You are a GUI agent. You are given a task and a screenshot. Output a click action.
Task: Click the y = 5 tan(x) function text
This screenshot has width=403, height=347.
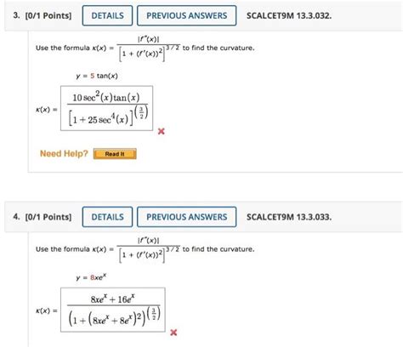[97, 76]
